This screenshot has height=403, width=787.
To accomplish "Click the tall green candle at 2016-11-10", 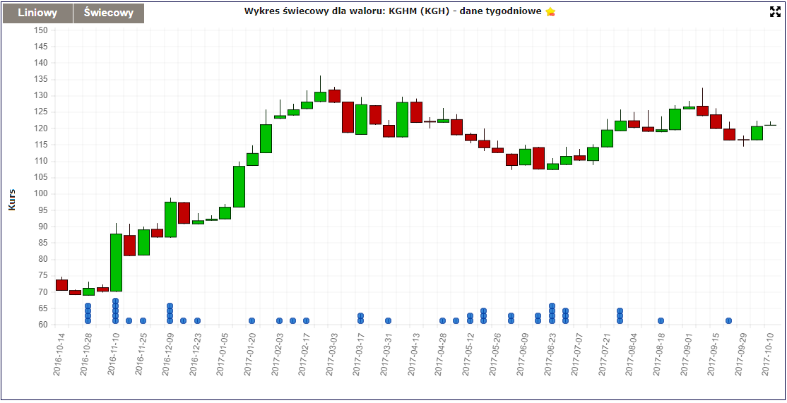I will (x=116, y=263).
